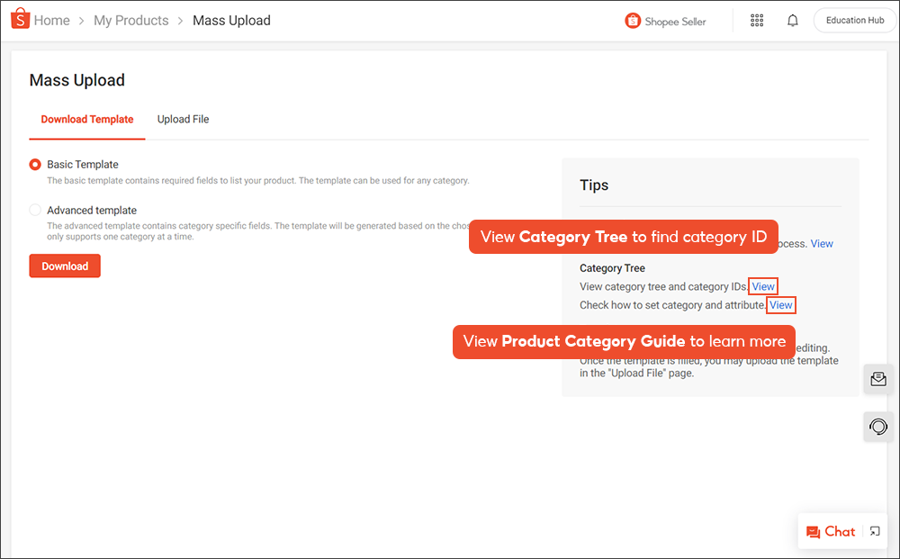Viewport: 900px width, 559px height.
Task: Switch to the Upload File tab
Action: click(x=183, y=119)
